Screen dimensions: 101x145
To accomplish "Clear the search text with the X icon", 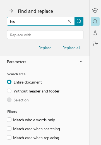I will point(69,21).
